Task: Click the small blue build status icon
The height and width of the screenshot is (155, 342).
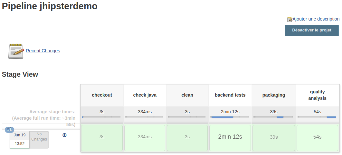Action: pyautogui.click(x=64, y=135)
